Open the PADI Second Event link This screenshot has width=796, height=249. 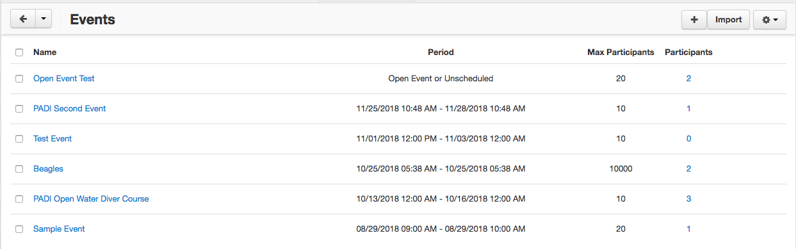69,109
